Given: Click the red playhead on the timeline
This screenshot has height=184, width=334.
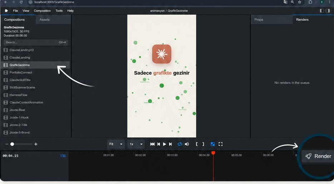Looking at the screenshot, I should (x=213, y=153).
